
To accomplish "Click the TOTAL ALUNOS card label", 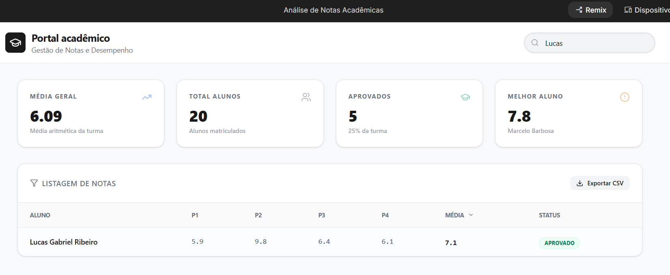I will click(215, 97).
